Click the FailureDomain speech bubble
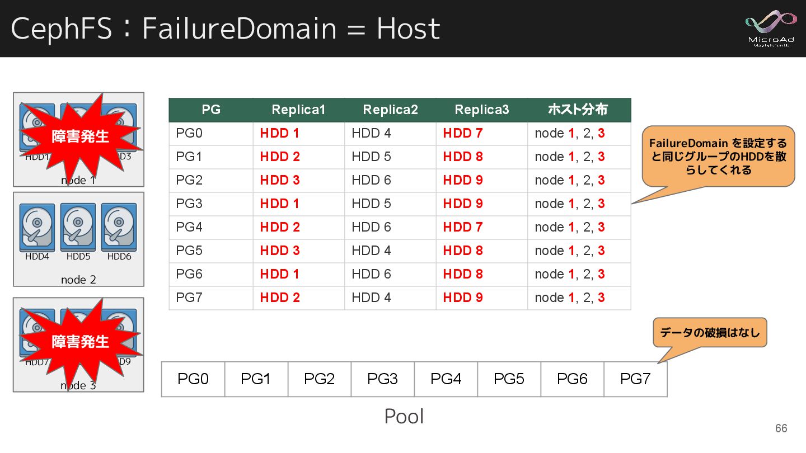Image resolution: width=806 pixels, height=453 pixels. (718, 156)
